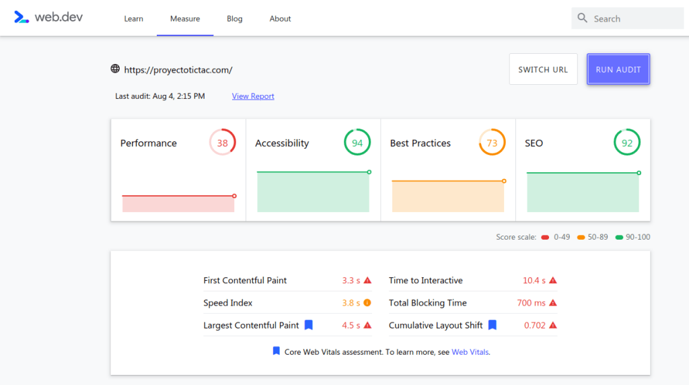Click the Switch URL button
Screen dimensions: 689x385
[543, 69]
